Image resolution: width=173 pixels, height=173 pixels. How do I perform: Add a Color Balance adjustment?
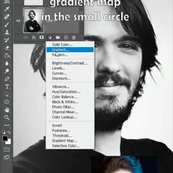coord(64,97)
